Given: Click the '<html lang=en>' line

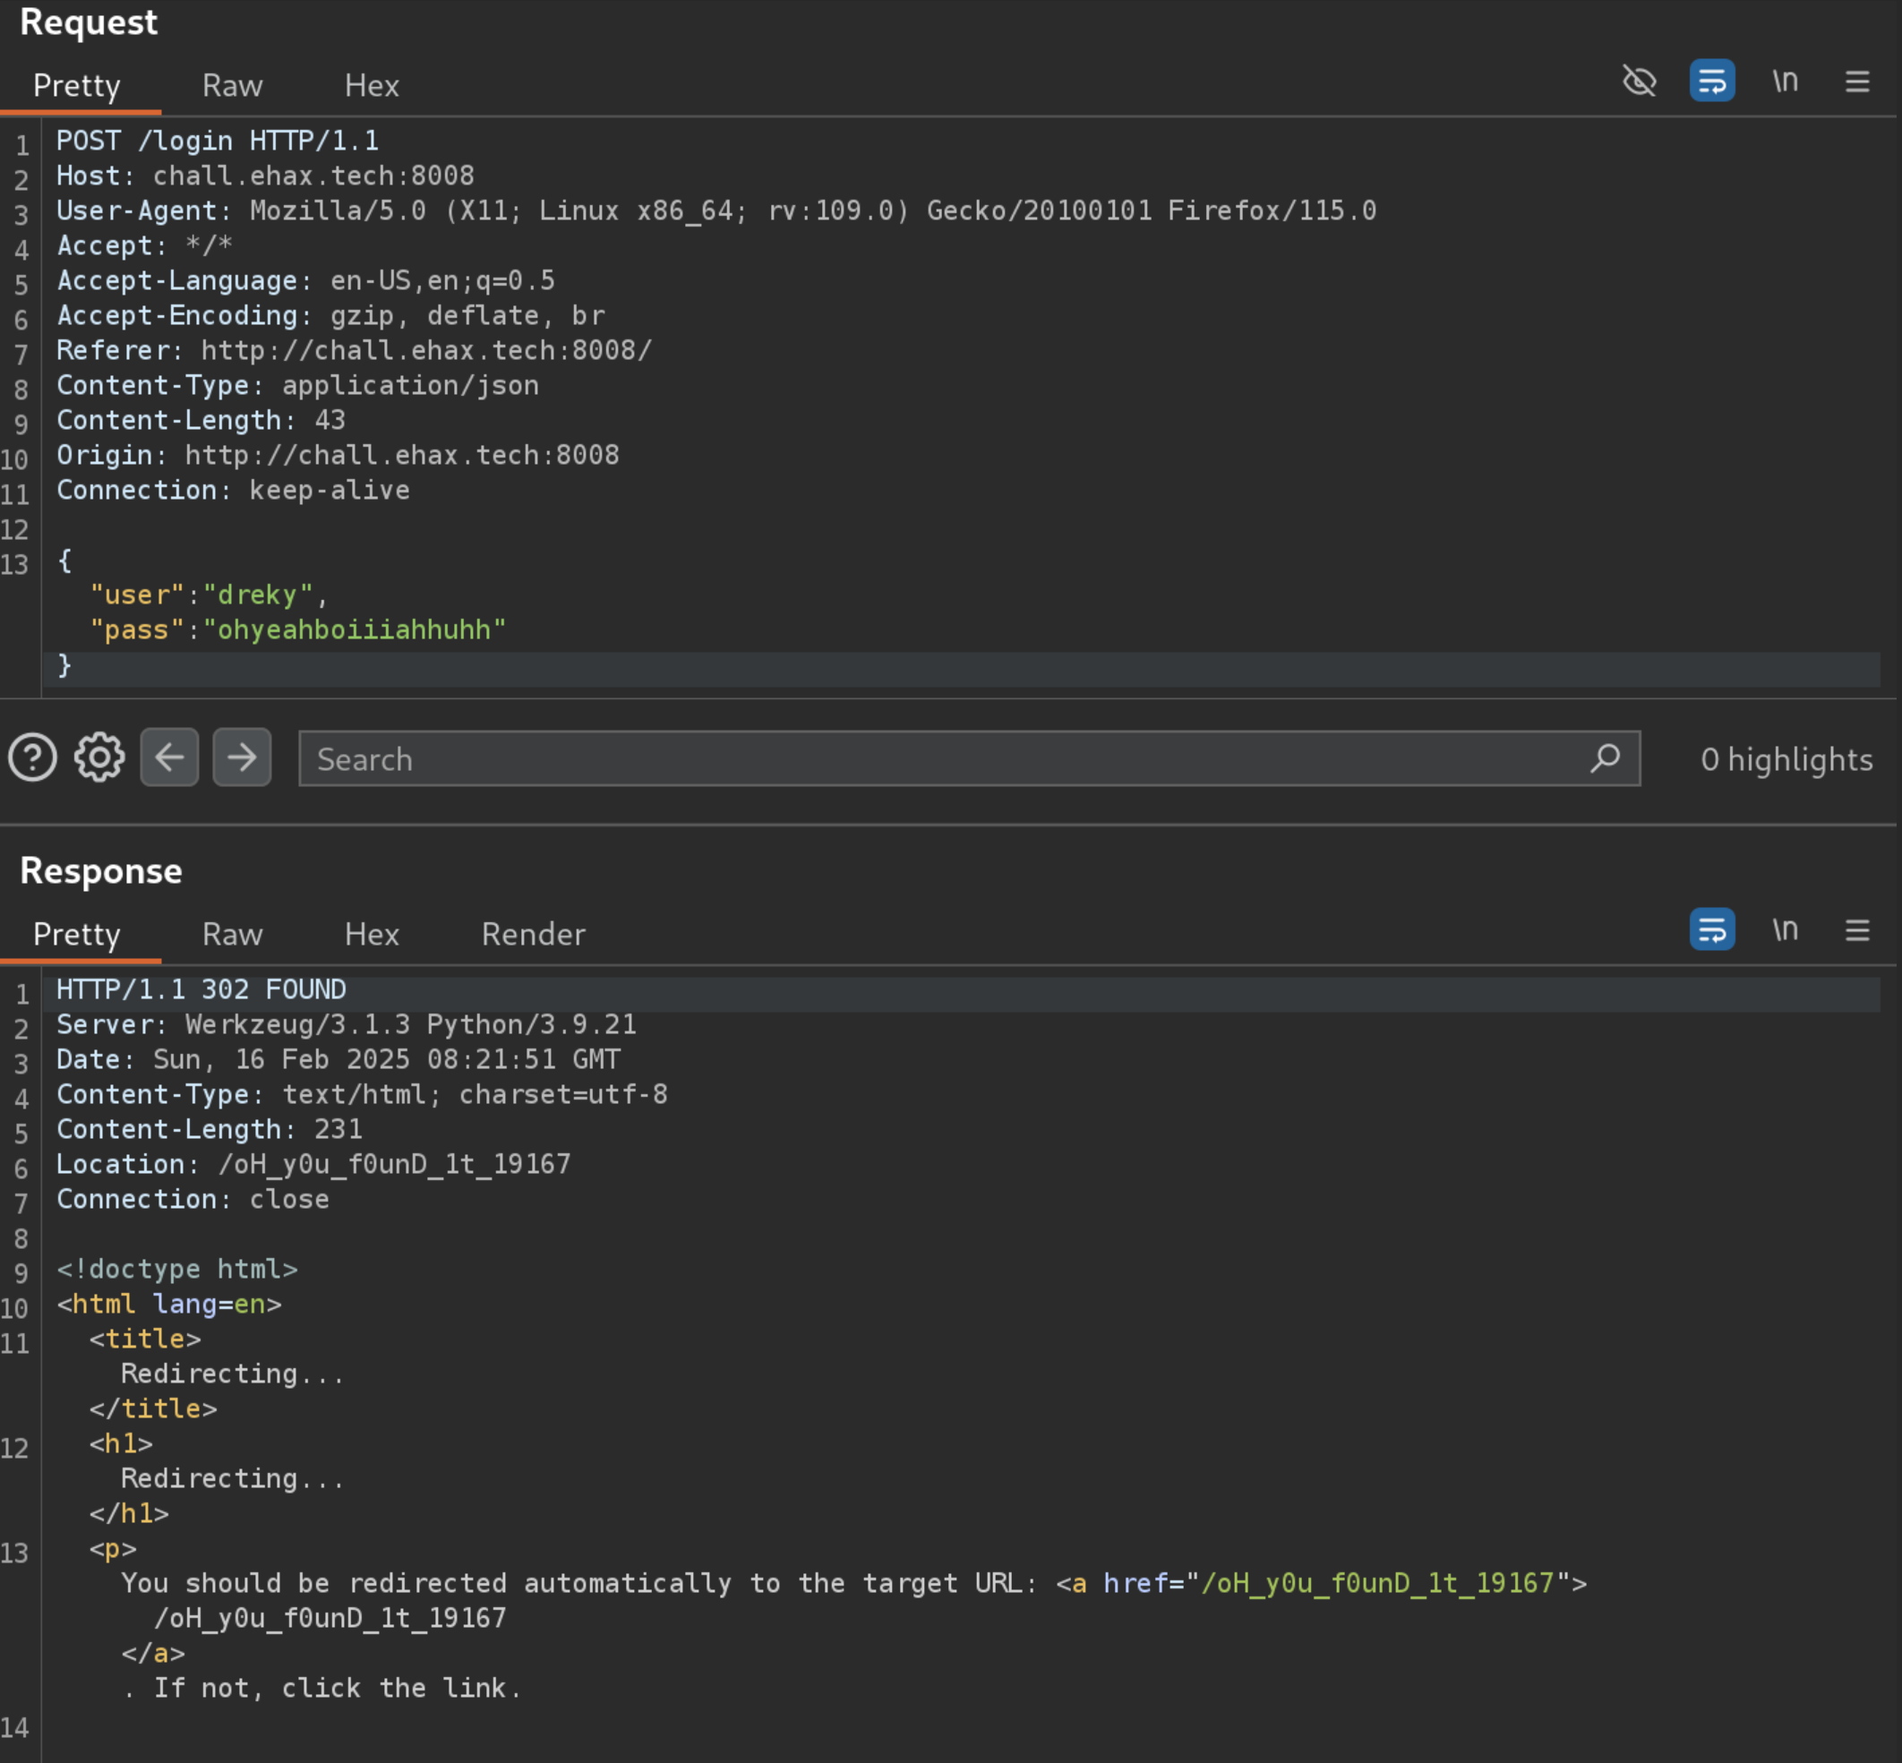Looking at the screenshot, I should (x=169, y=1305).
